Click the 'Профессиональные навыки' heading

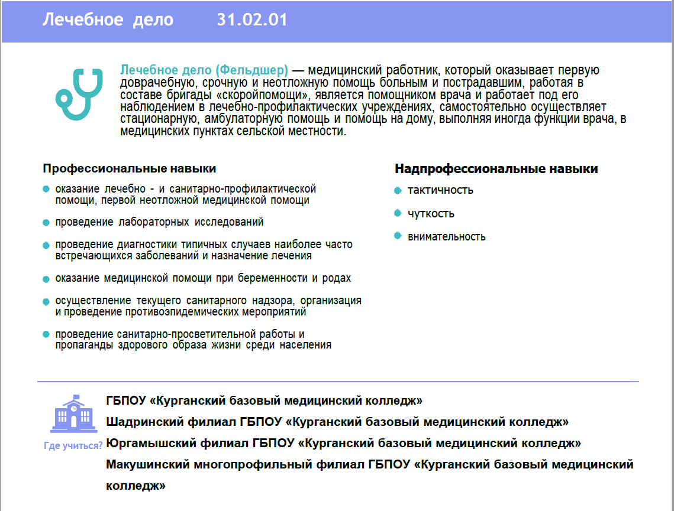[x=130, y=168]
